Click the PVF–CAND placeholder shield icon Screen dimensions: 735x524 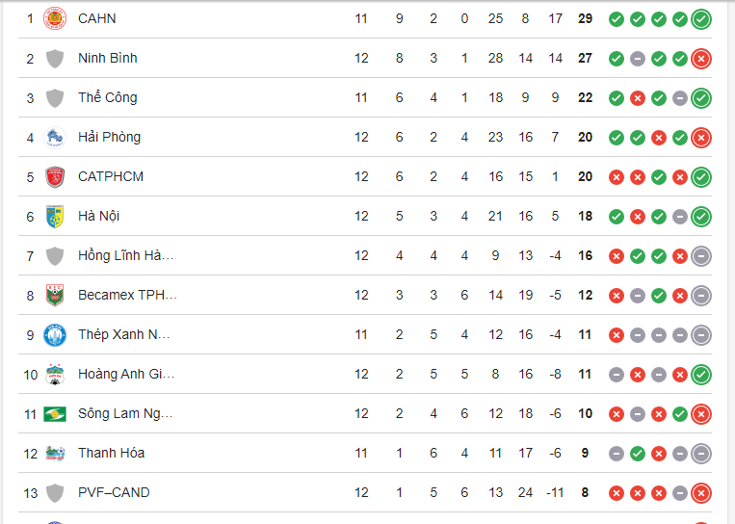click(55, 492)
